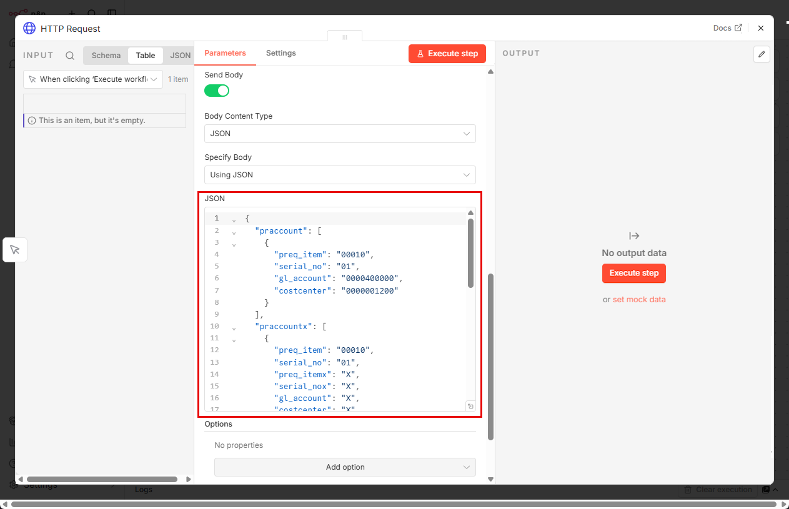Collapse the praccount array on line 2
The width and height of the screenshot is (789, 509).
tap(234, 231)
